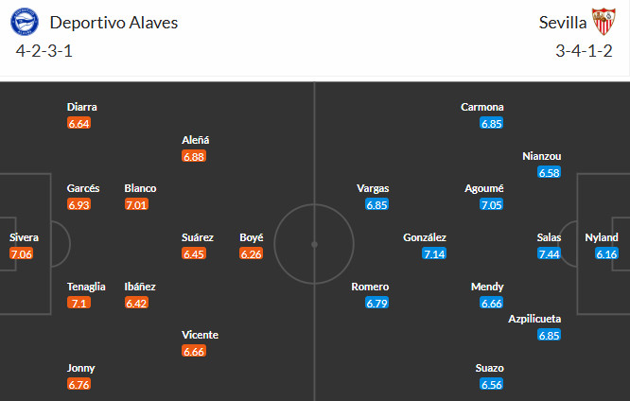
Task: Select Sevilla 3-4-1-2 formation label
Action: click(x=586, y=50)
